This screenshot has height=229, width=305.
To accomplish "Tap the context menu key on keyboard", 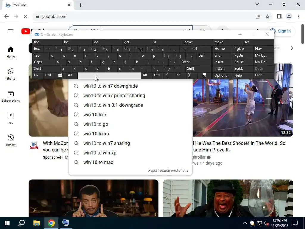I will [x=204, y=75].
